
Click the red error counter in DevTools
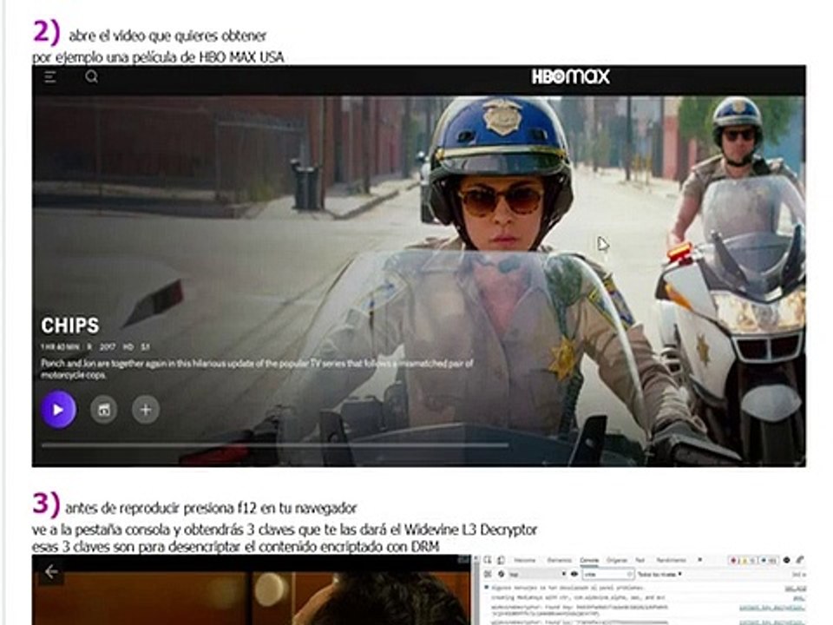tap(734, 561)
